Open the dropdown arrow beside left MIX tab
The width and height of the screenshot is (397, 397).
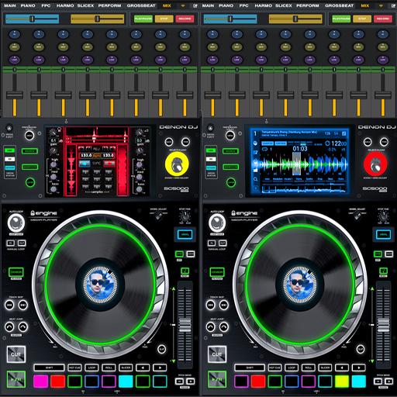183,5
